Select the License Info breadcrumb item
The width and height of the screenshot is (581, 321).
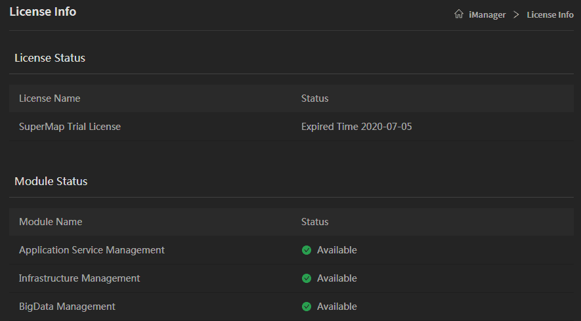[550, 14]
